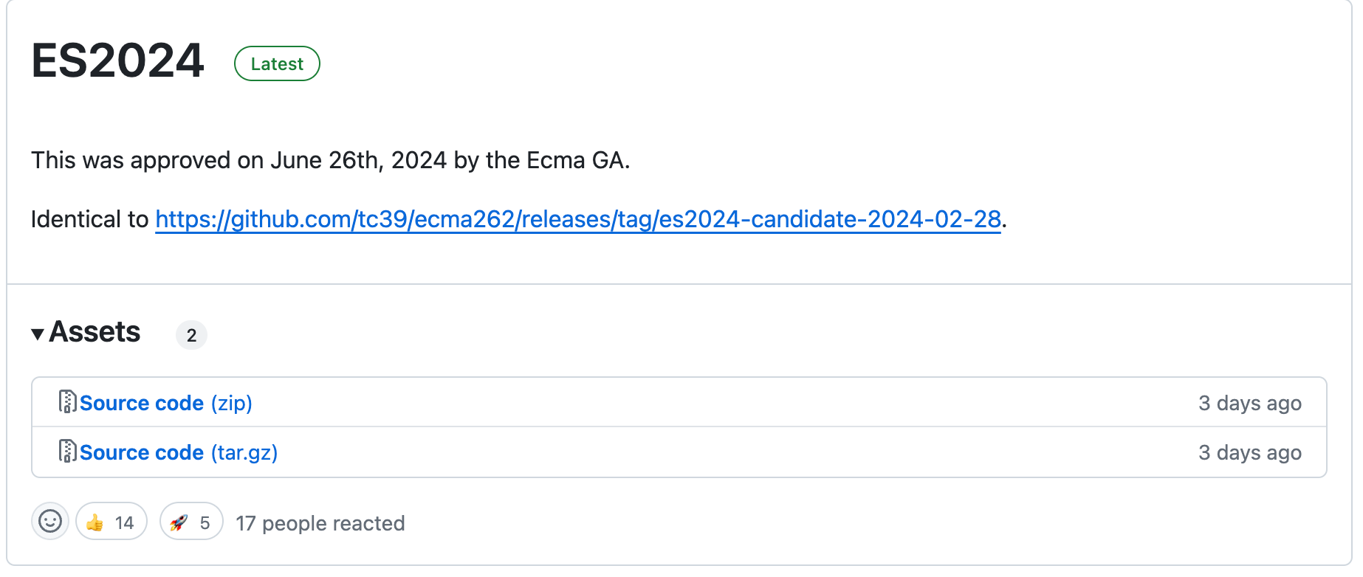Click the downward triangle beside Assets
Image resolution: width=1363 pixels, height=577 pixels.
point(36,334)
